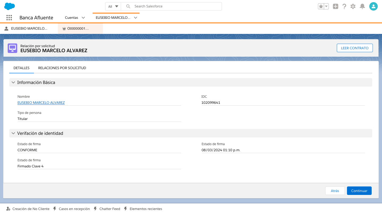382x214 pixels.
Task: Open the EUSEBIO MARCELO ALVAREZ name link
Action: [41, 102]
